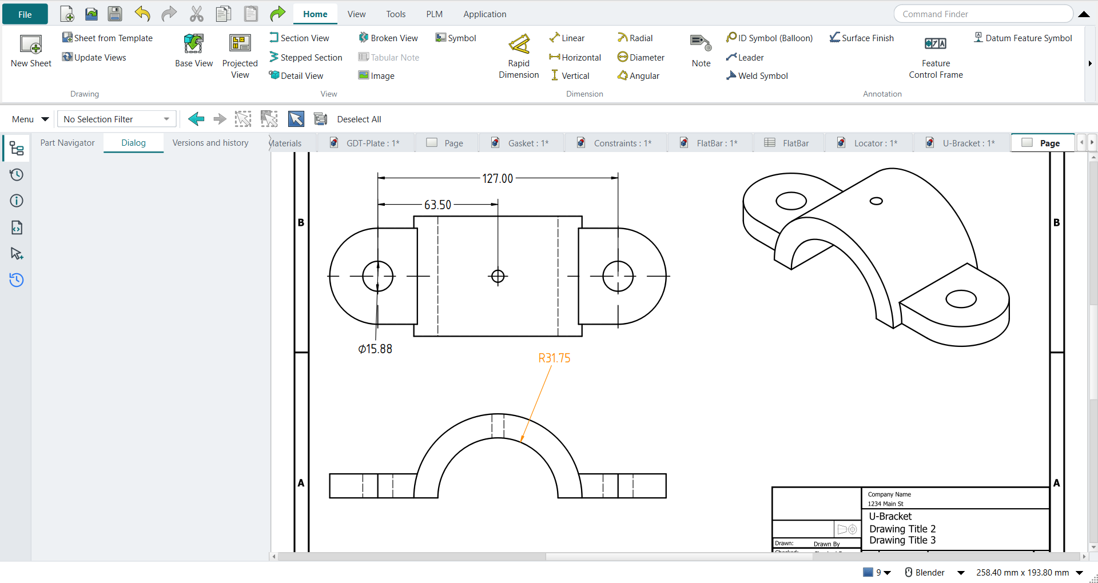The width and height of the screenshot is (1098, 583).
Task: Insert a Weld Symbol
Action: click(x=757, y=75)
